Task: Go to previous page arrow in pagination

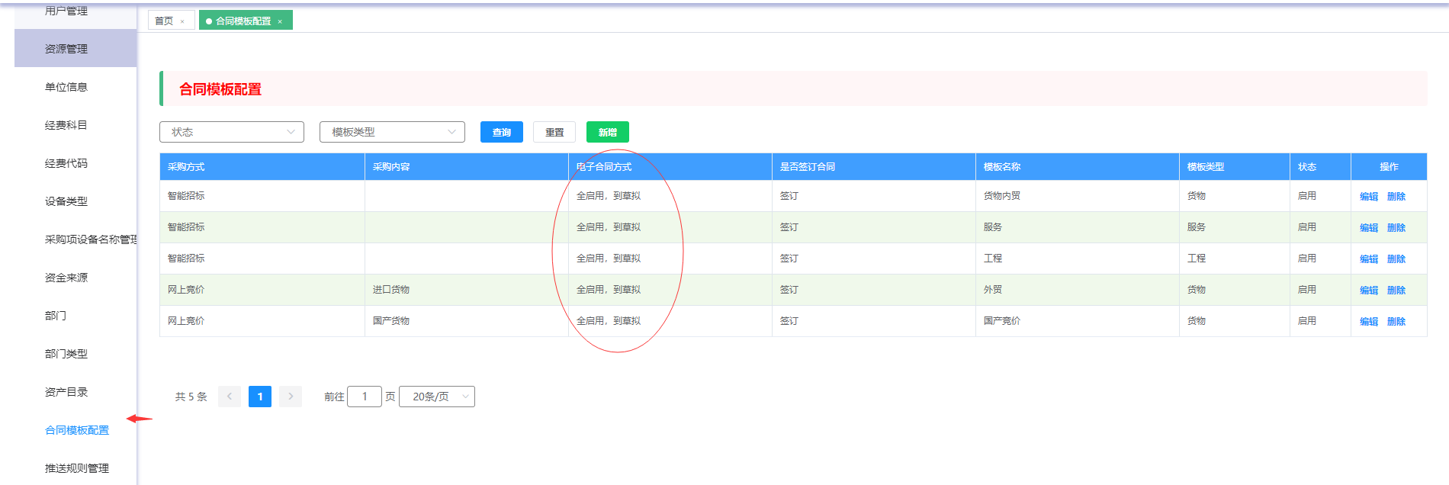Action: coord(230,397)
